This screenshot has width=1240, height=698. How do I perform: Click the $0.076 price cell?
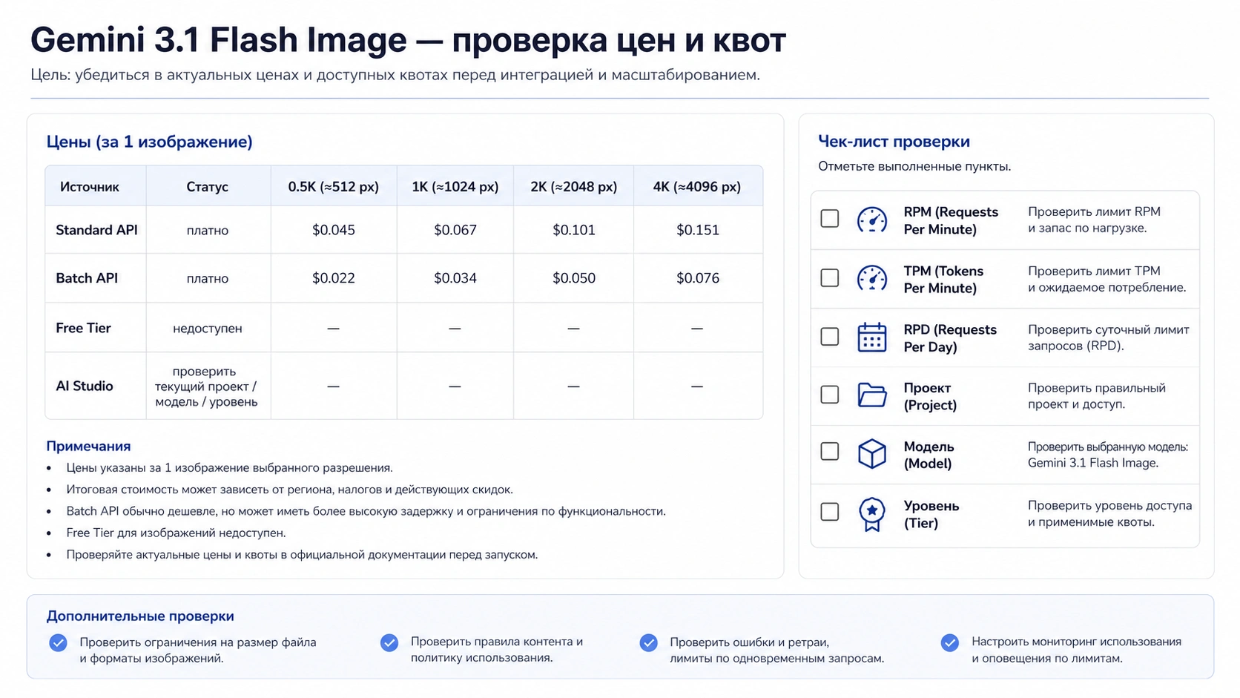(x=698, y=278)
